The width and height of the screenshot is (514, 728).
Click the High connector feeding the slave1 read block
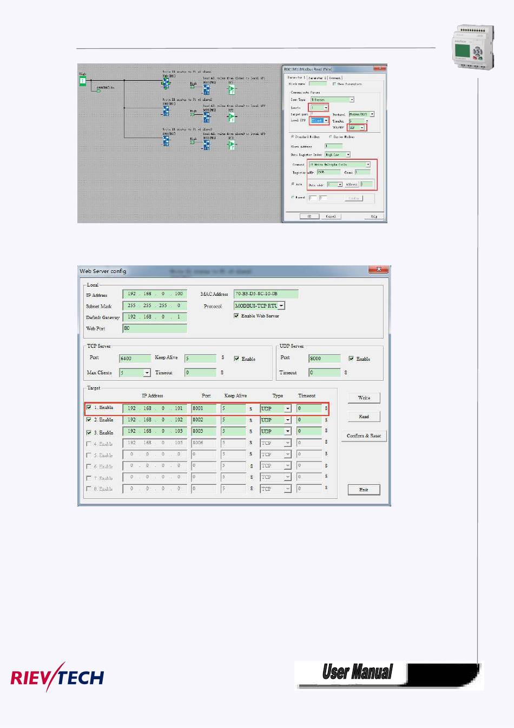(x=192, y=87)
